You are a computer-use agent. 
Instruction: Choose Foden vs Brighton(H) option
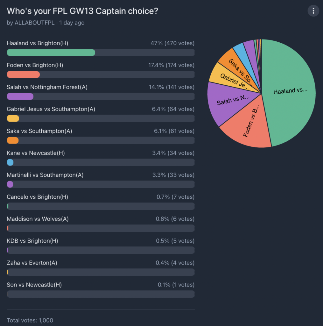coord(35,65)
